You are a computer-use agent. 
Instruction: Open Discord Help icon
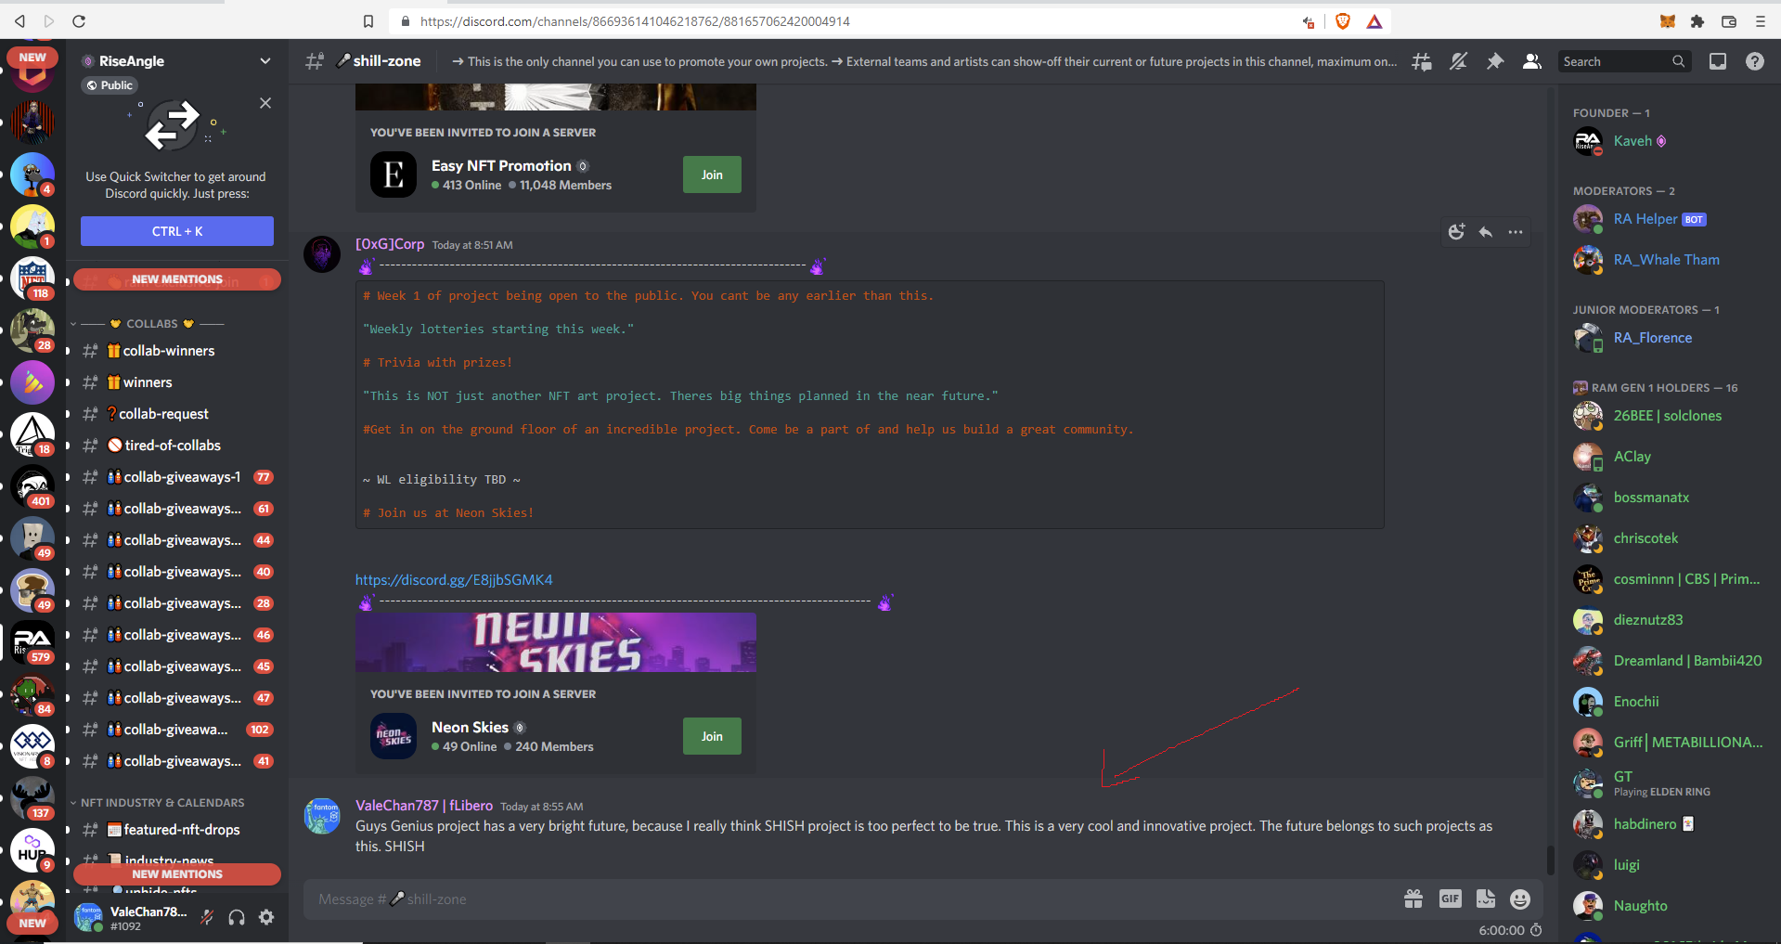(x=1754, y=61)
